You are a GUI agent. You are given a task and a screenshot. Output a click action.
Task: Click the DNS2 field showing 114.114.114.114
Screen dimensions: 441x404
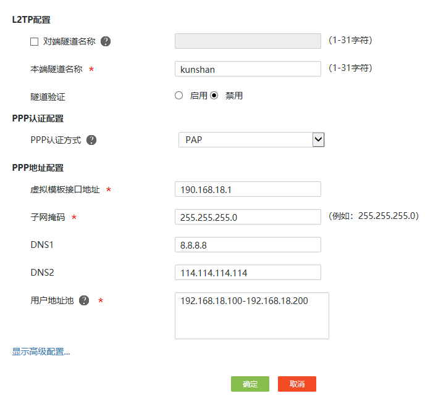point(248,273)
